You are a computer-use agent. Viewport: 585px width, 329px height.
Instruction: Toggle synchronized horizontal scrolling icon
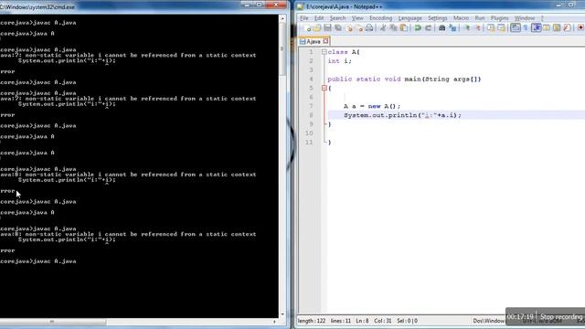pyautogui.click(x=502, y=28)
